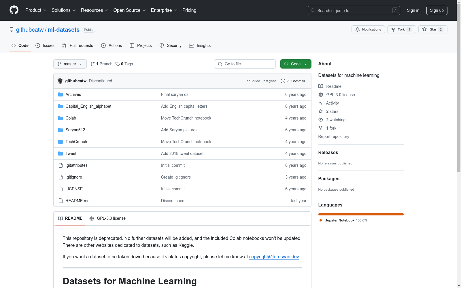
Task: Click the GitHub logo icon
Action: (x=14, y=10)
